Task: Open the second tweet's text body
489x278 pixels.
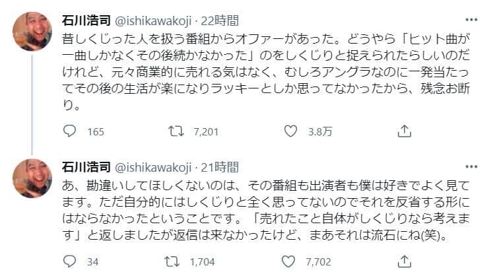Action: point(256,206)
